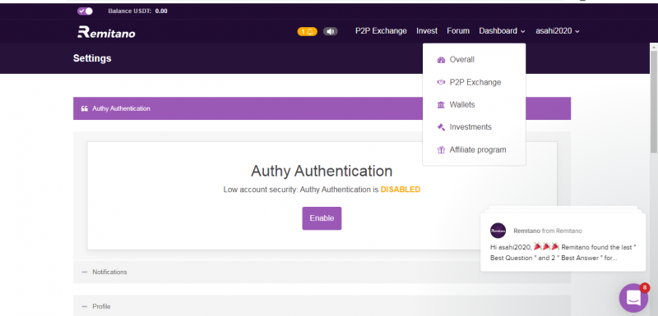Open the Remitano chat message preview
Viewport: 658px width, 316px height.
coord(563,242)
